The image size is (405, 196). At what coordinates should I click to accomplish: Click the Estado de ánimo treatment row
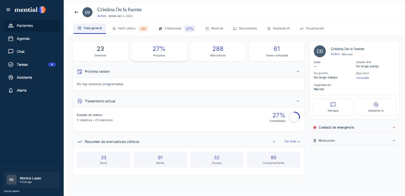189,118
